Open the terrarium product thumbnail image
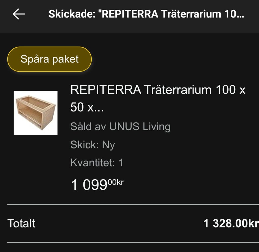This screenshot has height=252, width=259. (x=36, y=113)
